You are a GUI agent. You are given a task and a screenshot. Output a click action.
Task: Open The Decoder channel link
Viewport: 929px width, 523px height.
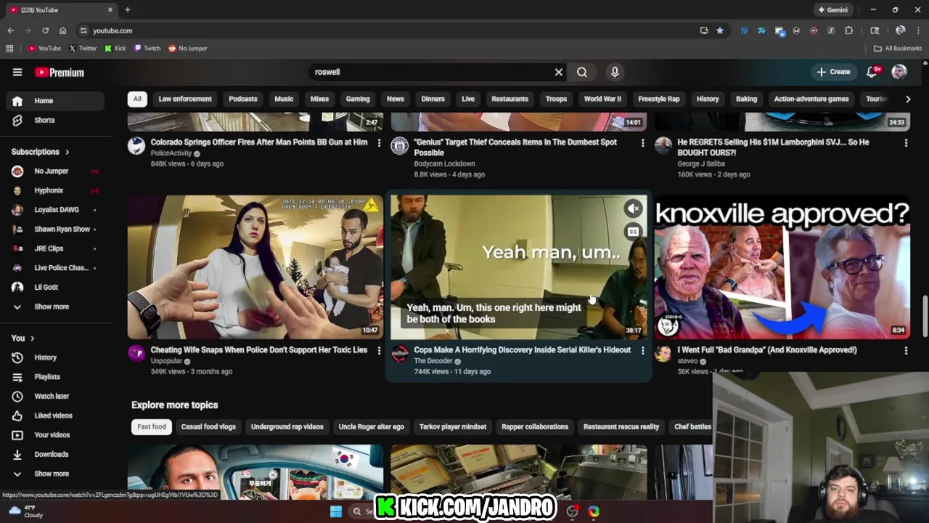pyautogui.click(x=433, y=361)
